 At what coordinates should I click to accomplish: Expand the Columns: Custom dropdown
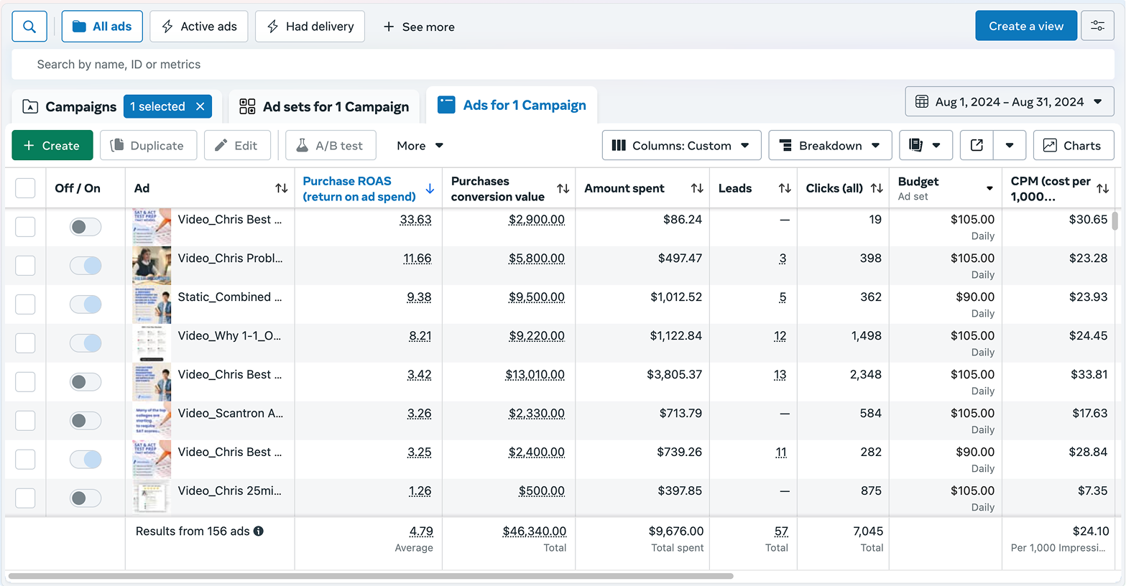coord(680,145)
